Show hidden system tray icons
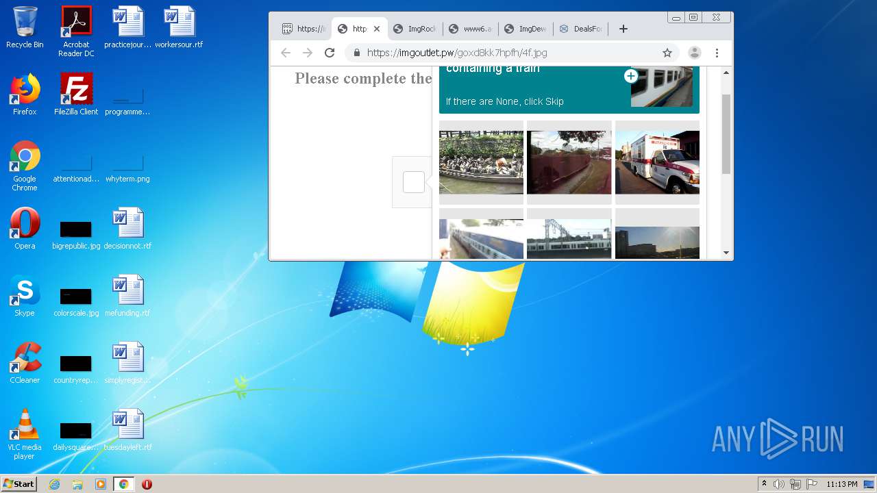Image resolution: width=877 pixels, height=493 pixels. point(764,484)
